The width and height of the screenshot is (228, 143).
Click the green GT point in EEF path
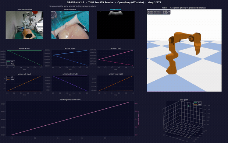188,106
